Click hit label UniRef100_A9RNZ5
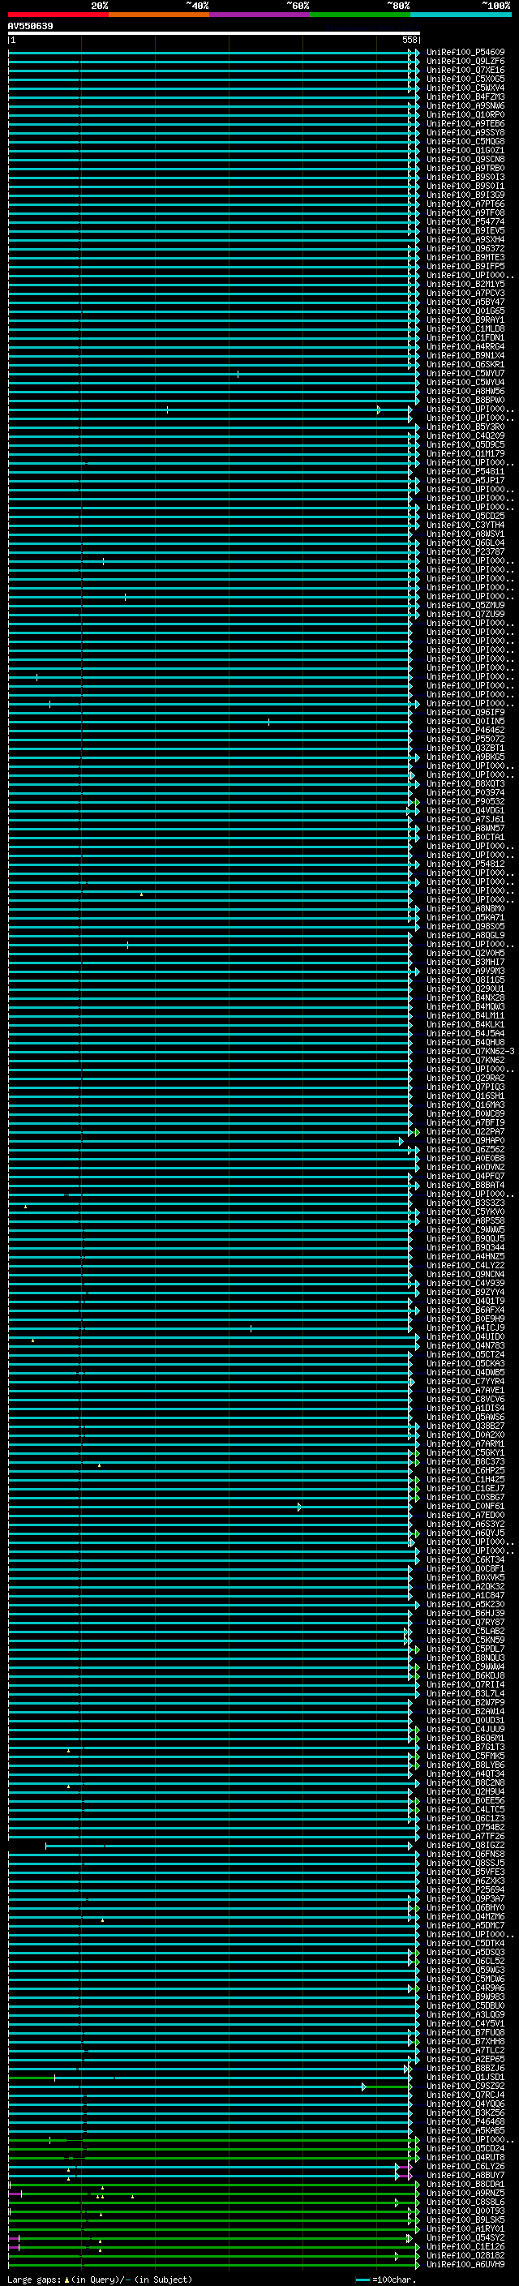Viewport: 519px width, 2286px height. coord(465,2193)
